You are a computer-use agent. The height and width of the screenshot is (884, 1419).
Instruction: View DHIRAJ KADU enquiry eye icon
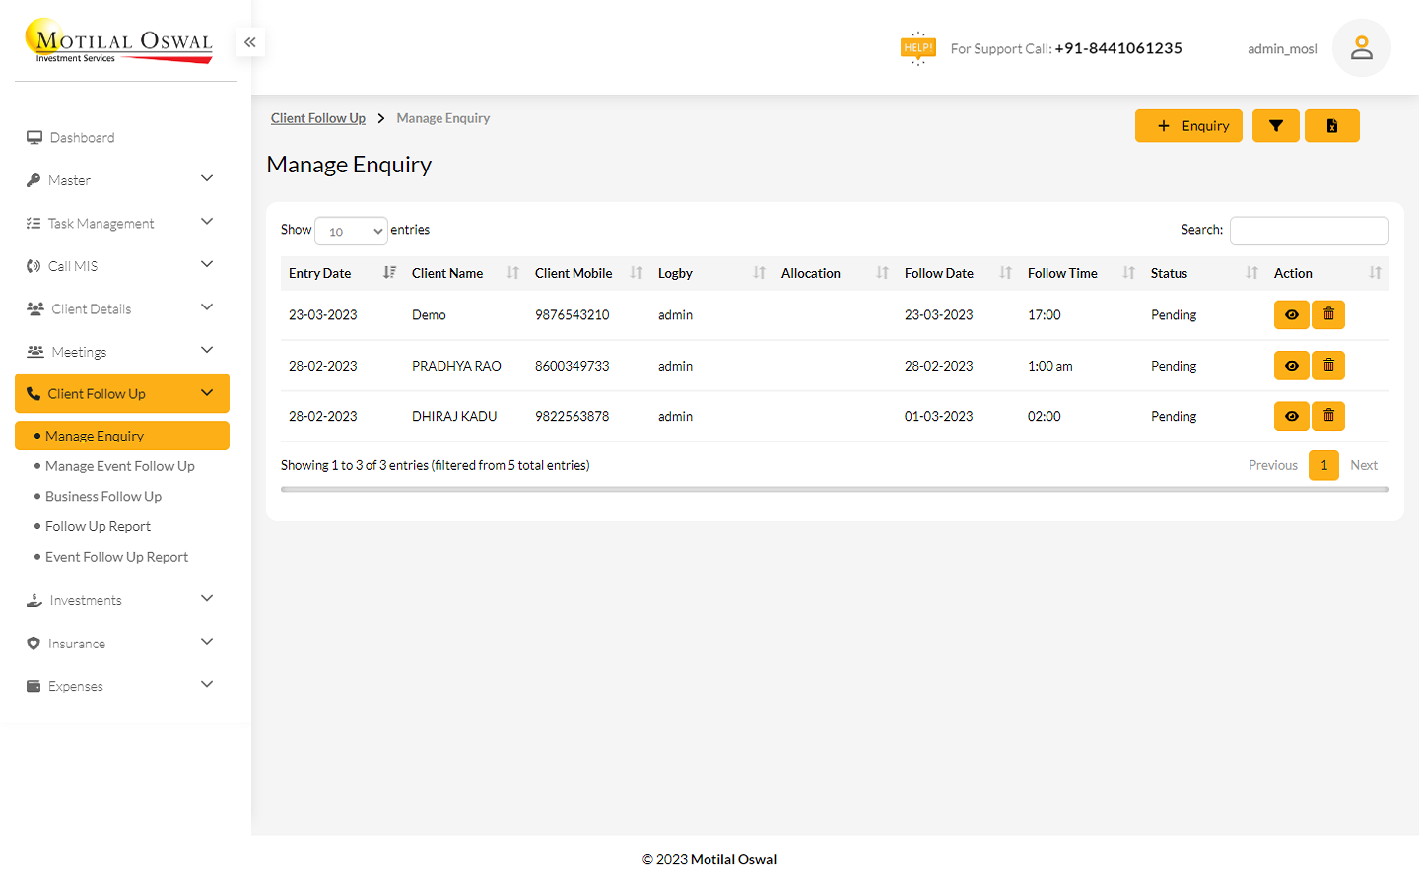1291,416
